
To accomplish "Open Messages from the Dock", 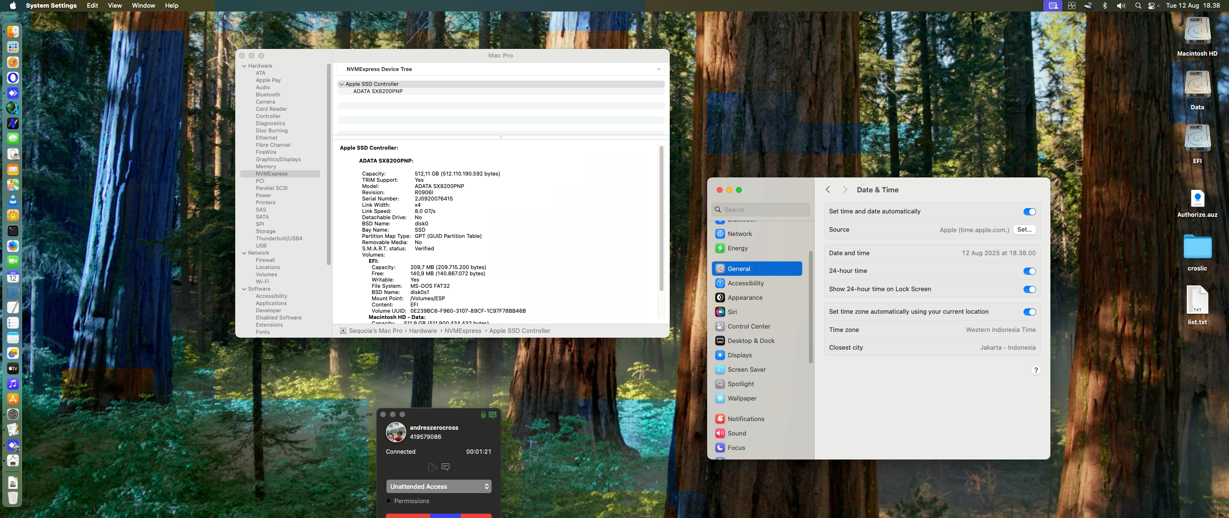I will point(13,139).
